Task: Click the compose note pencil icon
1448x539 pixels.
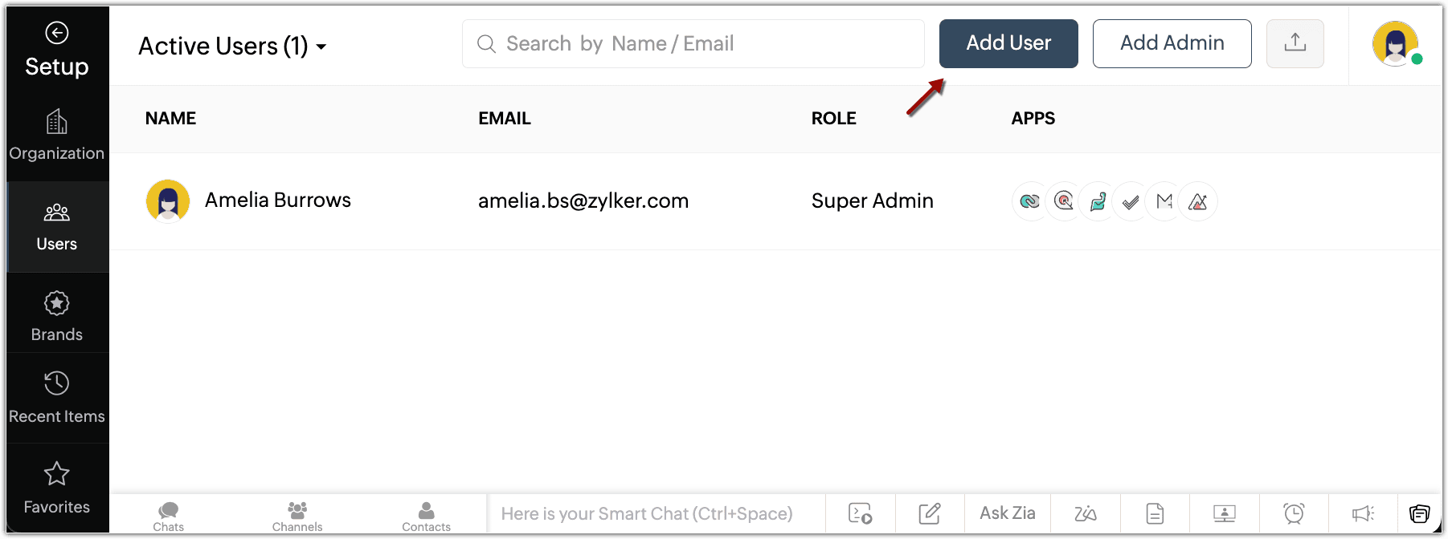Action: tap(930, 513)
